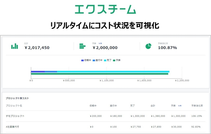The width and height of the screenshot is (211, 134).
Task: Click the cyan 完了 segment of the bar
Action: pos(113,72)
